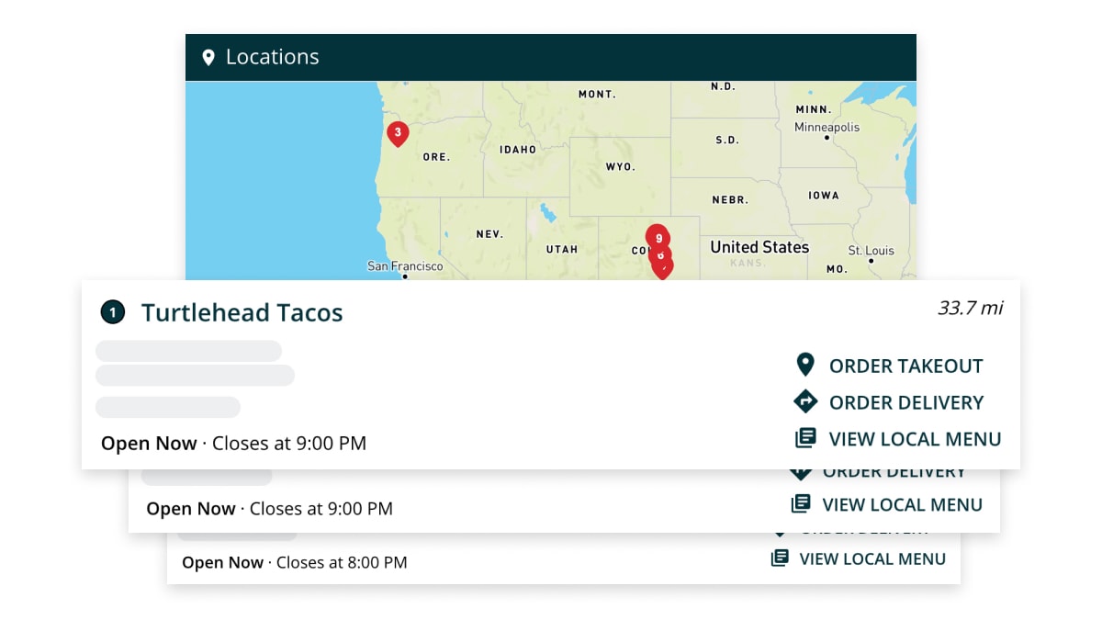Viewport: 1102px width, 620px height.
Task: Click the View Local Menu icon on first card
Action: coord(805,439)
